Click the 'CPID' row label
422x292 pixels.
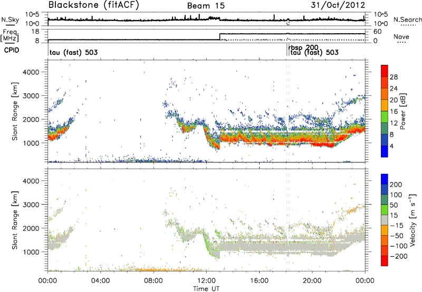(x=12, y=50)
